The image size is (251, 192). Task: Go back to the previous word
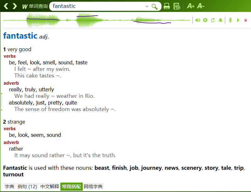6,6
